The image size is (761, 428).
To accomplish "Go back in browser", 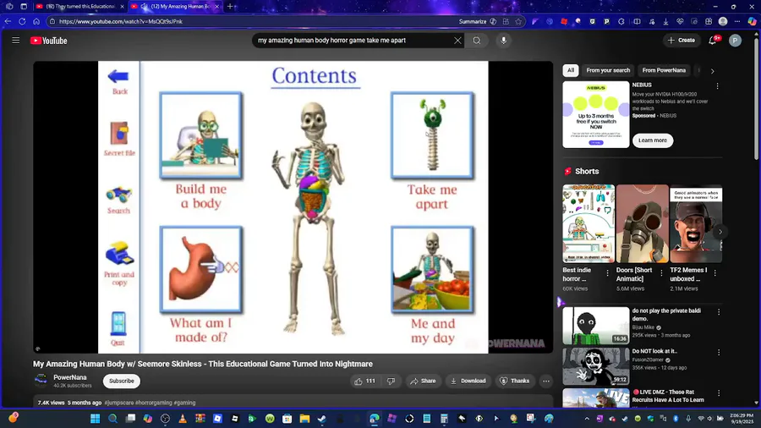I will coord(8,21).
